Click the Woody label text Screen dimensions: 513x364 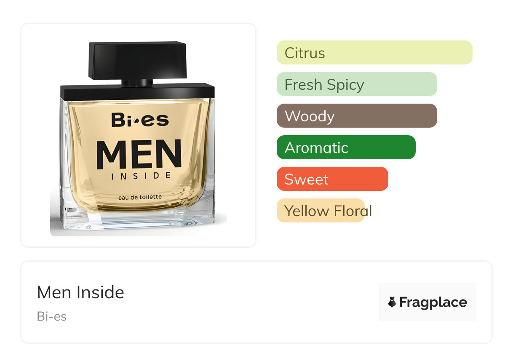tap(310, 116)
